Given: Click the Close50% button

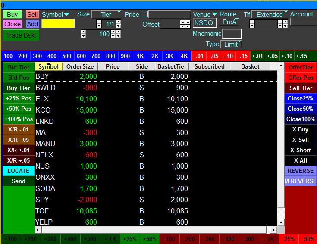Looking at the screenshot, I should (301, 109).
